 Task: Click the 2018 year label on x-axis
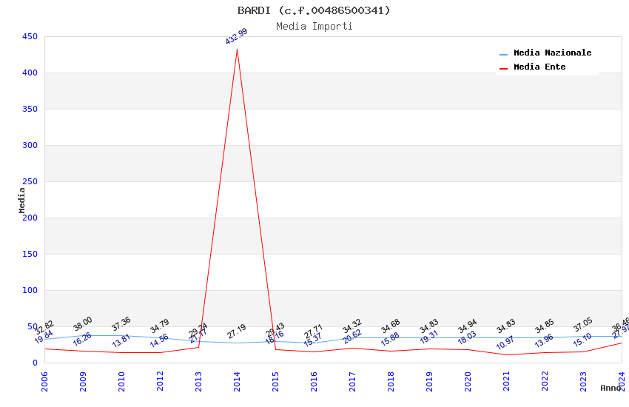pyautogui.click(x=391, y=381)
